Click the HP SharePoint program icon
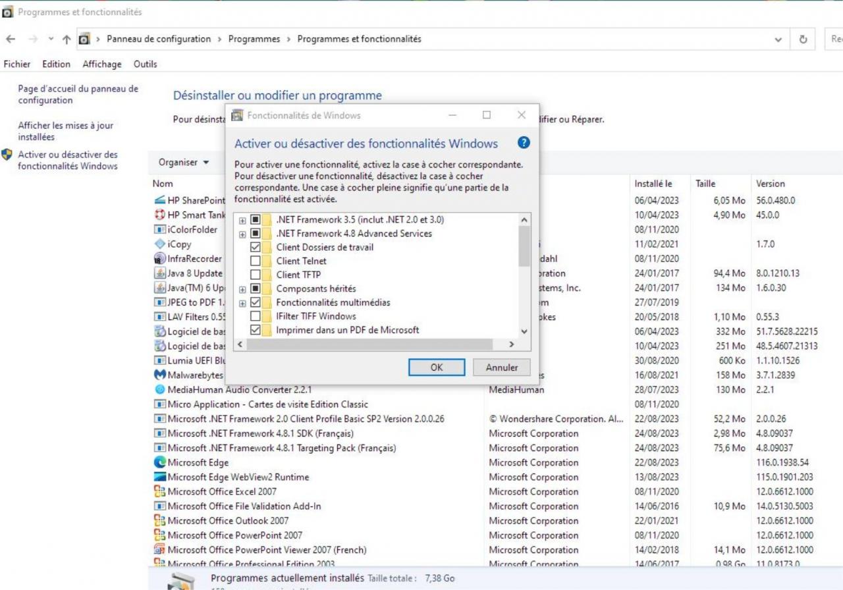 point(159,201)
